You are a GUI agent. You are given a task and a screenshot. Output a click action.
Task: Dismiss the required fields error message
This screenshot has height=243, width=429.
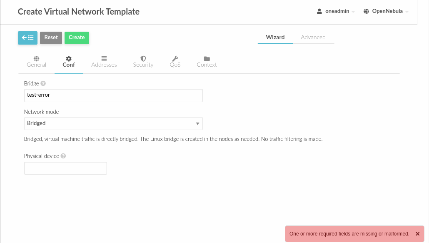417,233
